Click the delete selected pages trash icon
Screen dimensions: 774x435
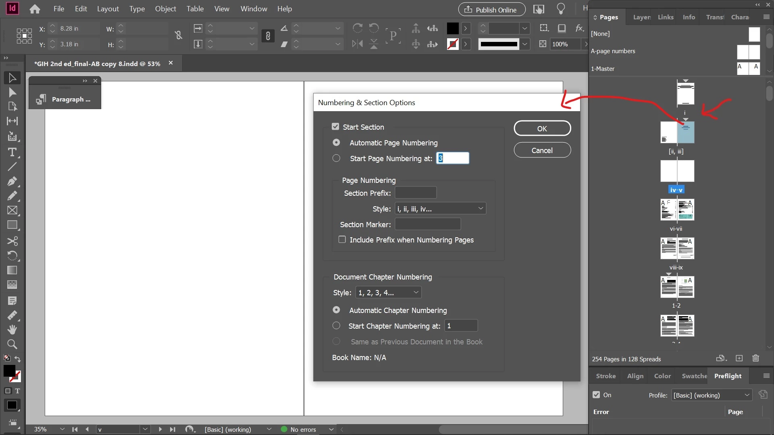point(756,358)
